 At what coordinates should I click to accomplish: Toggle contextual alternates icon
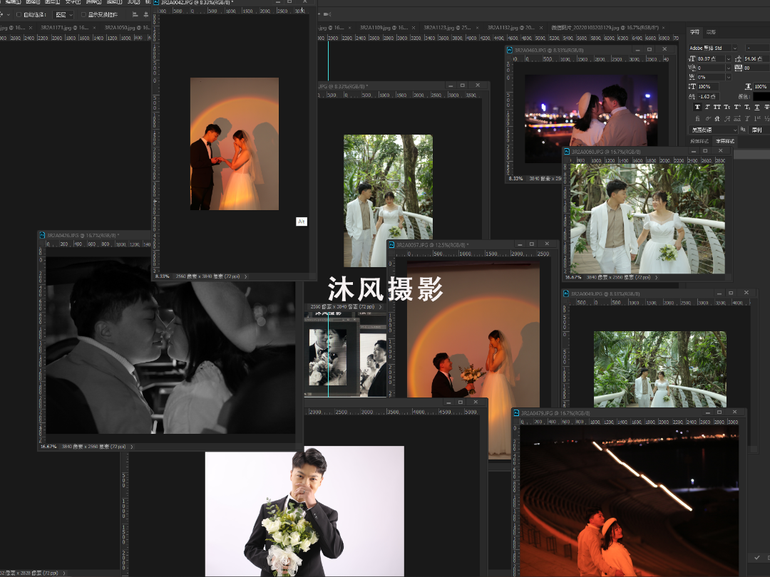708,118
